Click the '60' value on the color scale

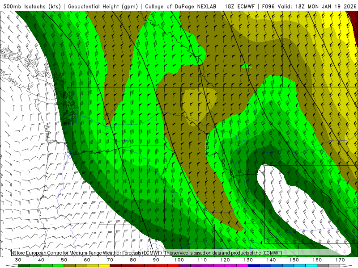point(87,260)
